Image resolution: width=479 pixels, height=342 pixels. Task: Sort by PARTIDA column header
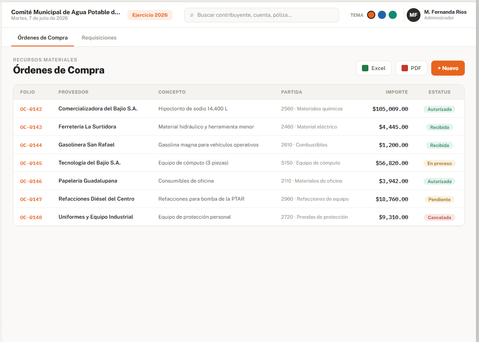[291, 92]
